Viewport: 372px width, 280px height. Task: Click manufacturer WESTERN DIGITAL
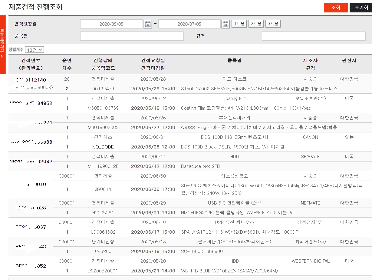click(310, 261)
